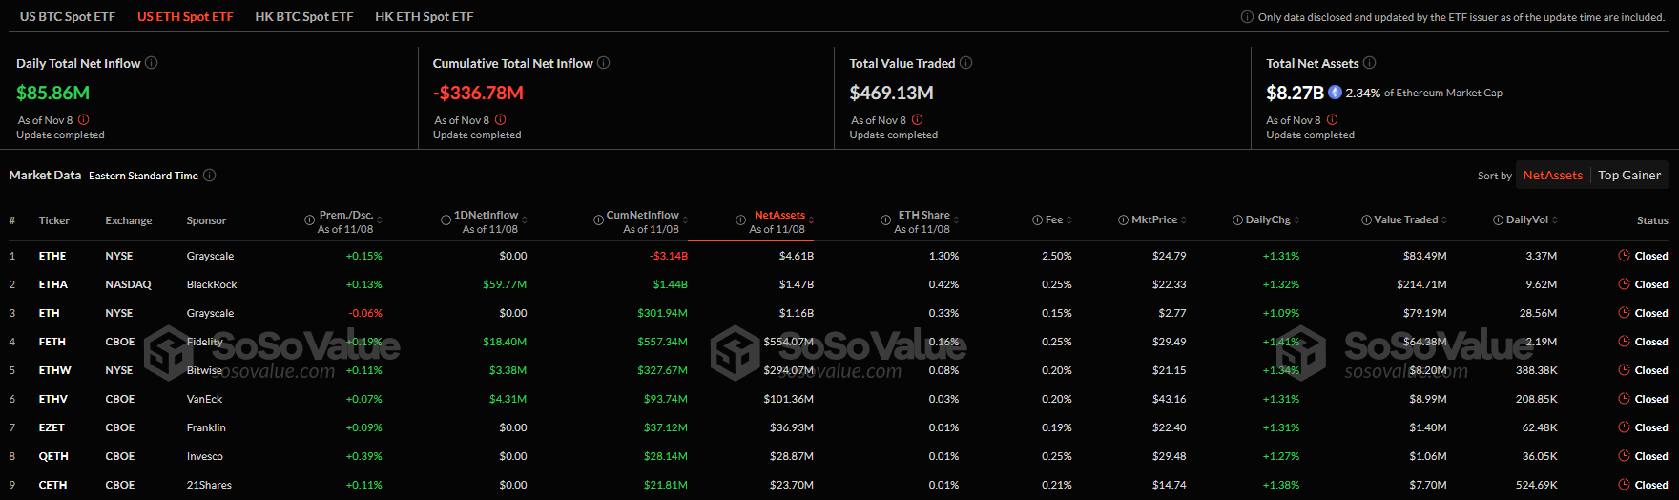This screenshot has height=500, width=1679.
Task: Click the Invesco sponsor cell
Action: click(205, 456)
